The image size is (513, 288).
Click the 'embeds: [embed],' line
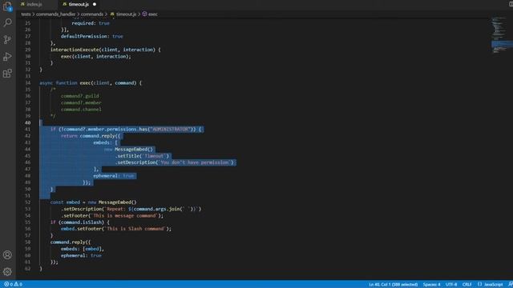click(x=82, y=249)
